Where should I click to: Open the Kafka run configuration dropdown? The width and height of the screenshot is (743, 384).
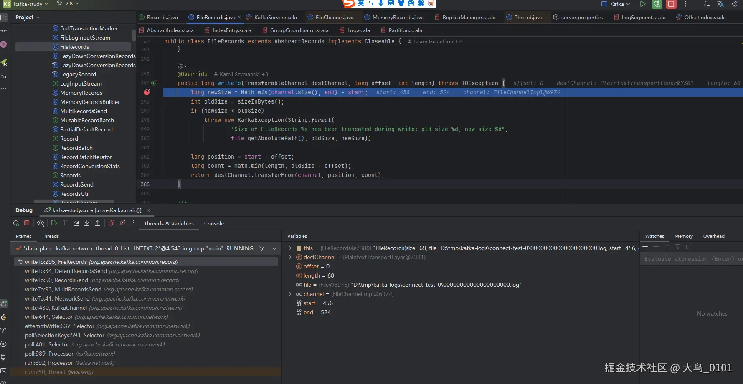(616, 4)
